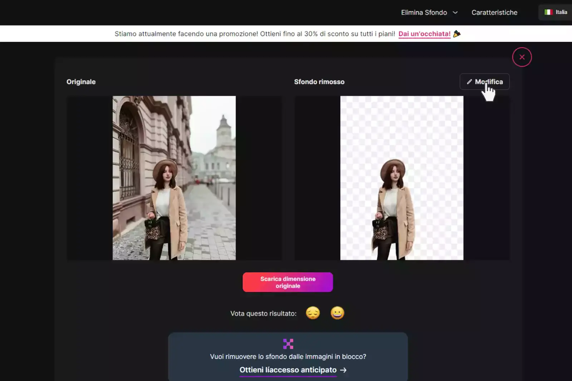Click the Vota questo risultato label
This screenshot has height=381, width=572.
(x=263, y=313)
